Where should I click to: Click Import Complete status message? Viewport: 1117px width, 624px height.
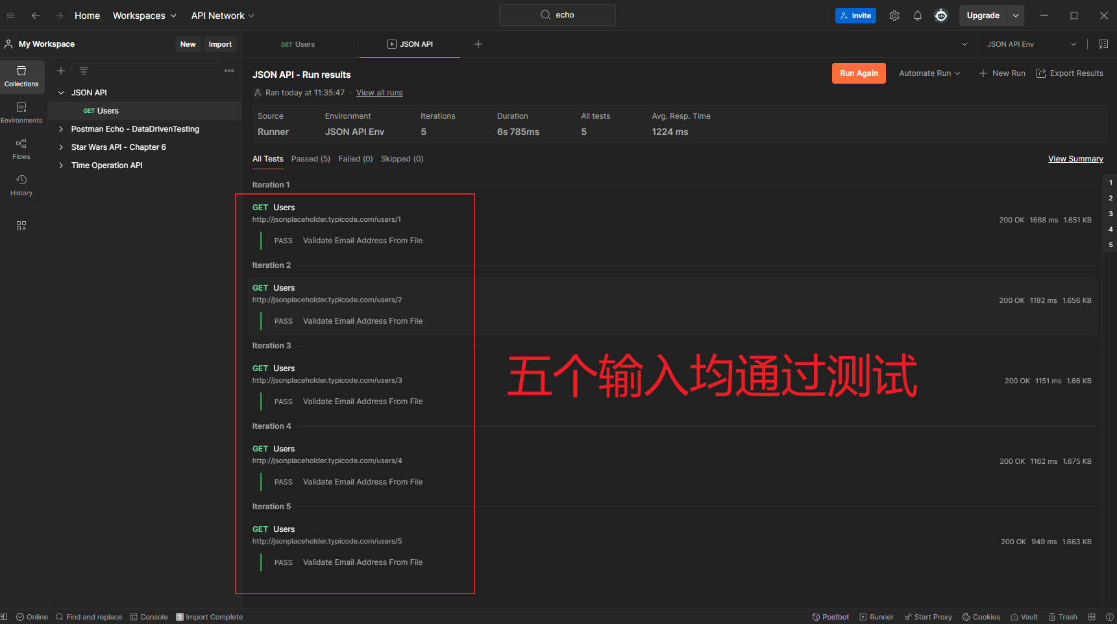coord(209,617)
